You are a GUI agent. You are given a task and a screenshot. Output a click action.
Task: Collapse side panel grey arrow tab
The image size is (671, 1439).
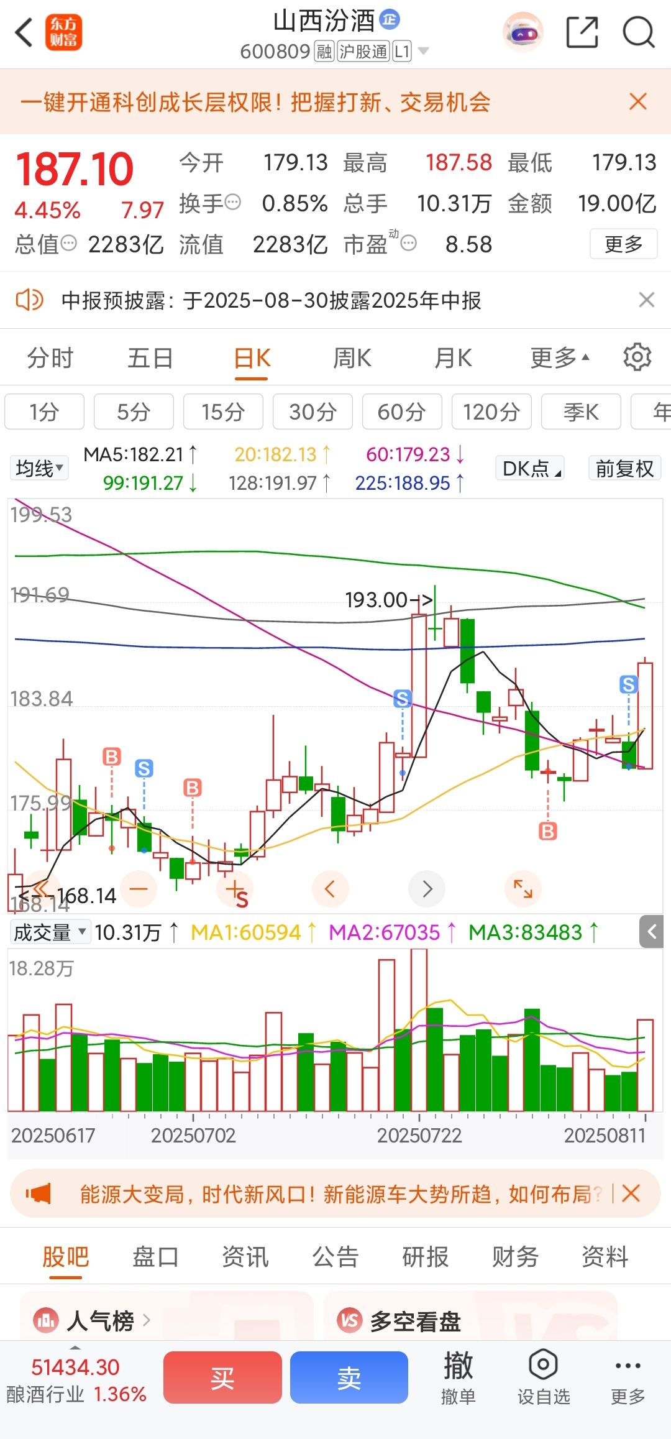pyautogui.click(x=652, y=931)
